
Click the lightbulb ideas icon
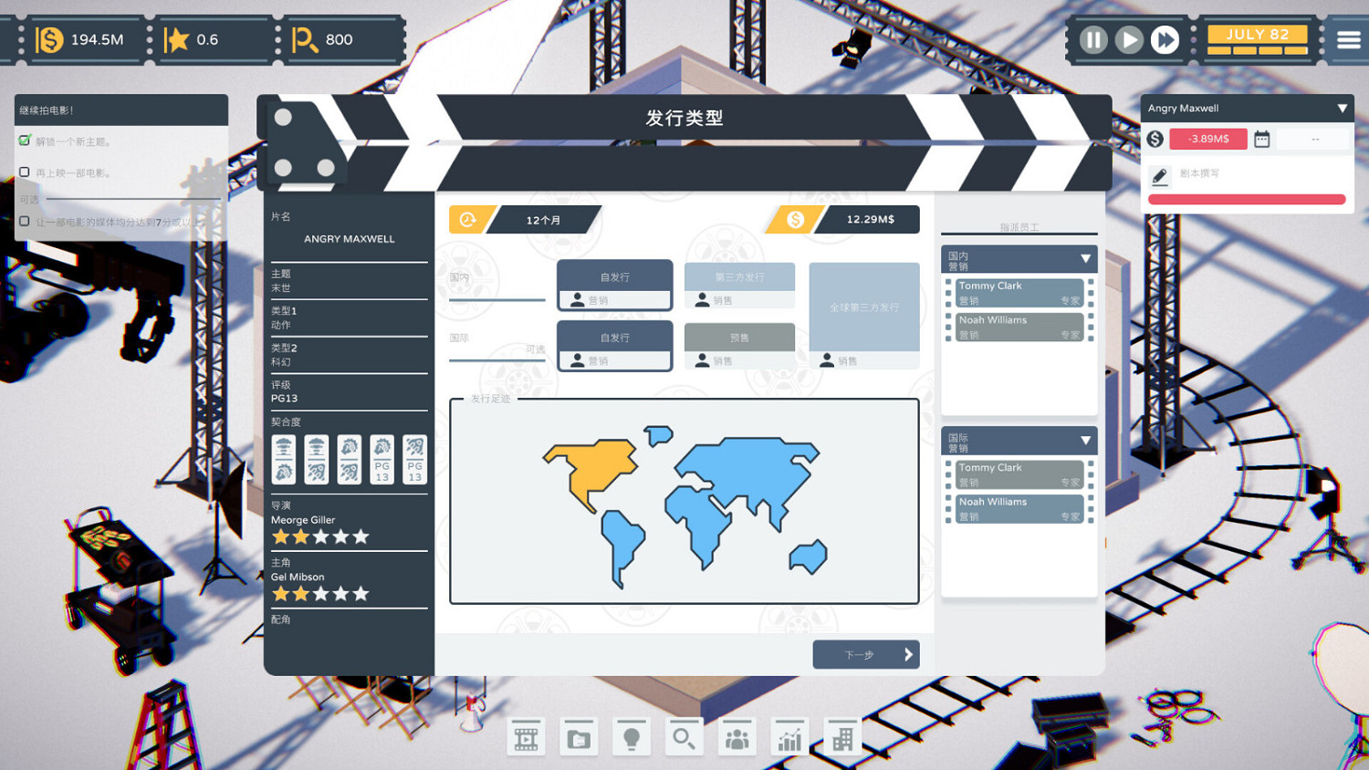631,738
